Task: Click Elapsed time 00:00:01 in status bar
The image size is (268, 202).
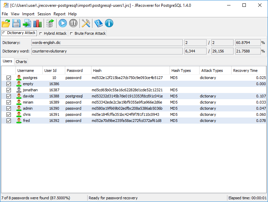Action: (248, 198)
